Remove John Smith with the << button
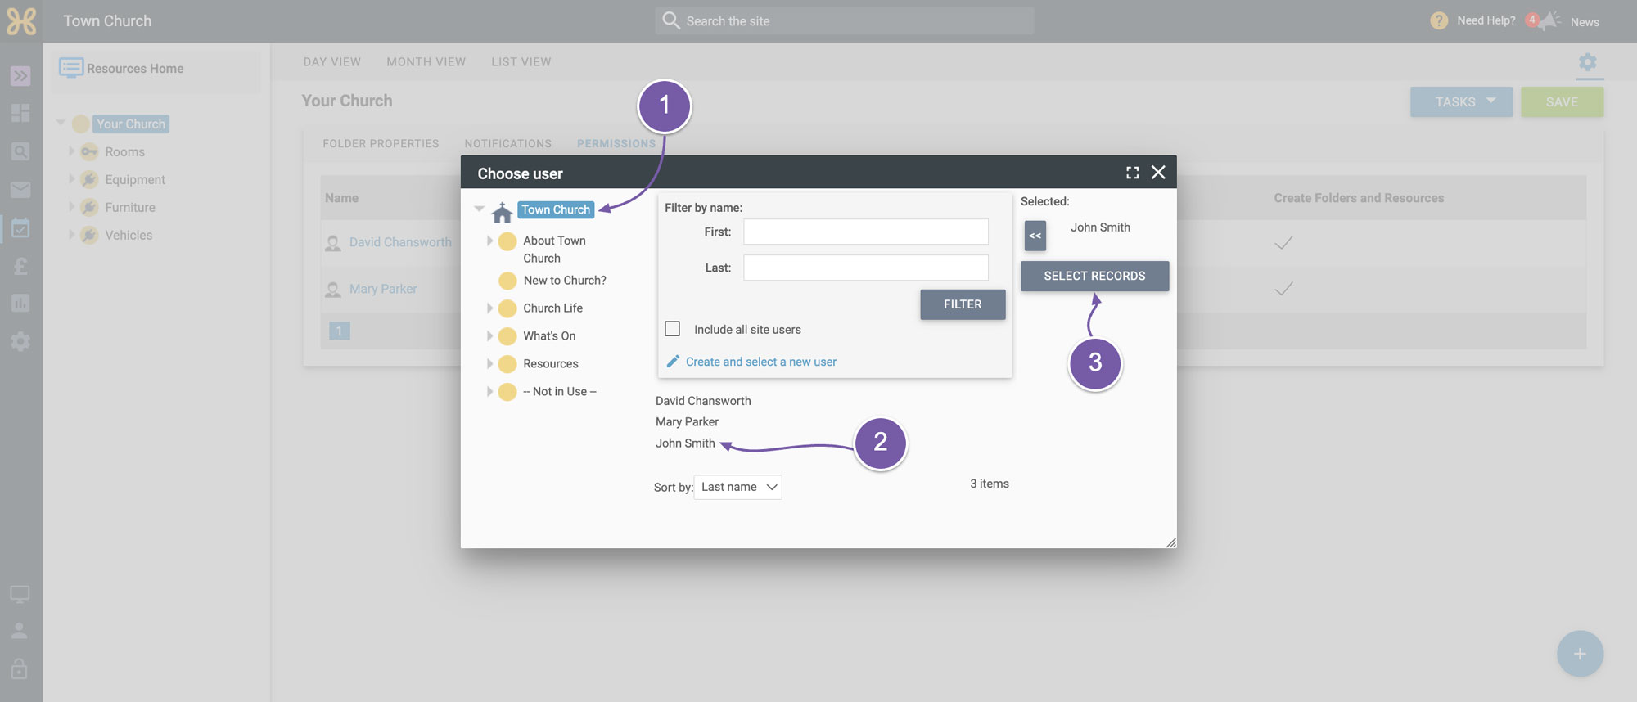Image resolution: width=1637 pixels, height=702 pixels. coord(1035,236)
